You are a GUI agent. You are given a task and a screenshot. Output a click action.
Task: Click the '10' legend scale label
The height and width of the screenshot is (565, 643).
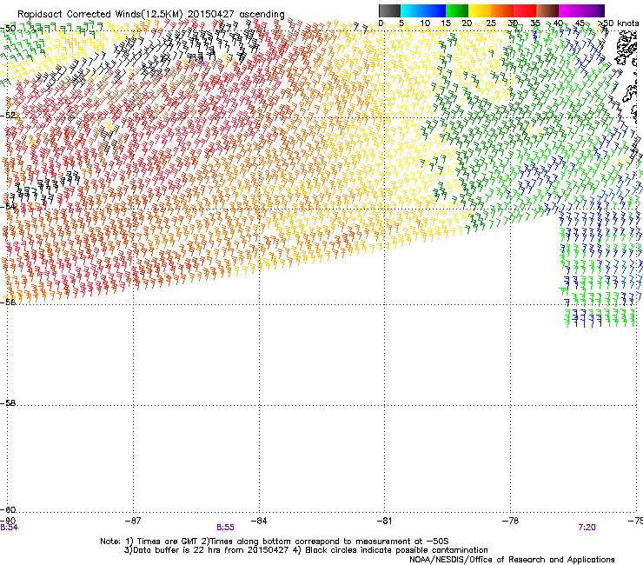(x=425, y=23)
